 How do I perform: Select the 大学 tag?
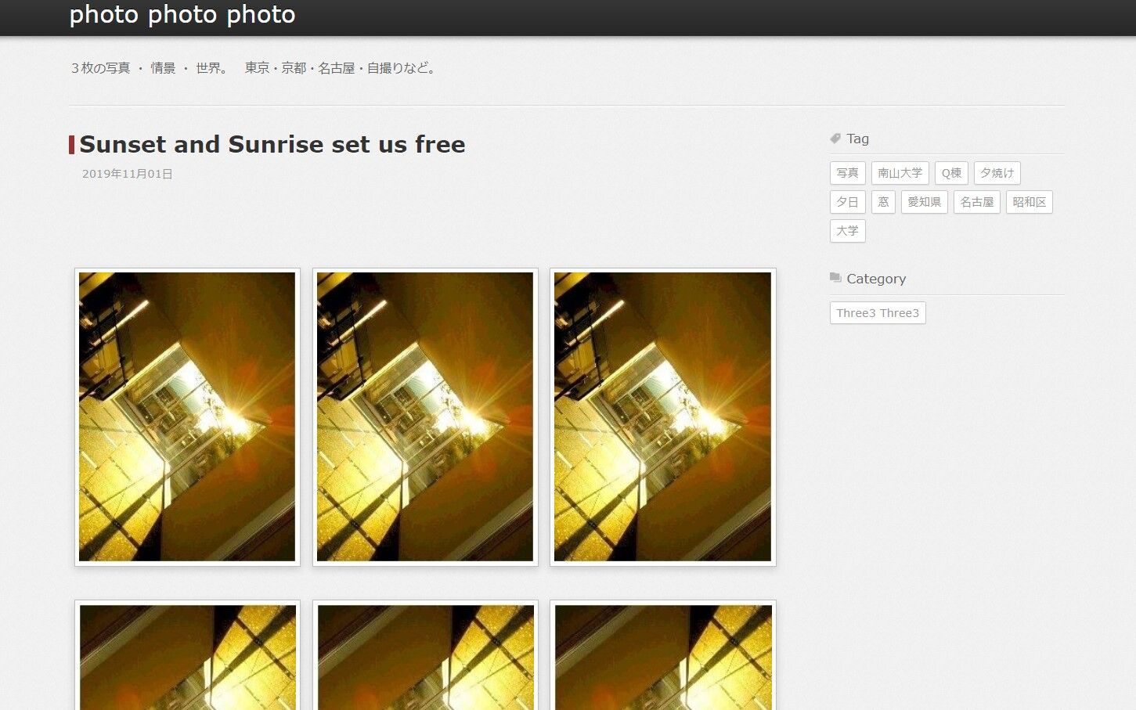click(847, 231)
